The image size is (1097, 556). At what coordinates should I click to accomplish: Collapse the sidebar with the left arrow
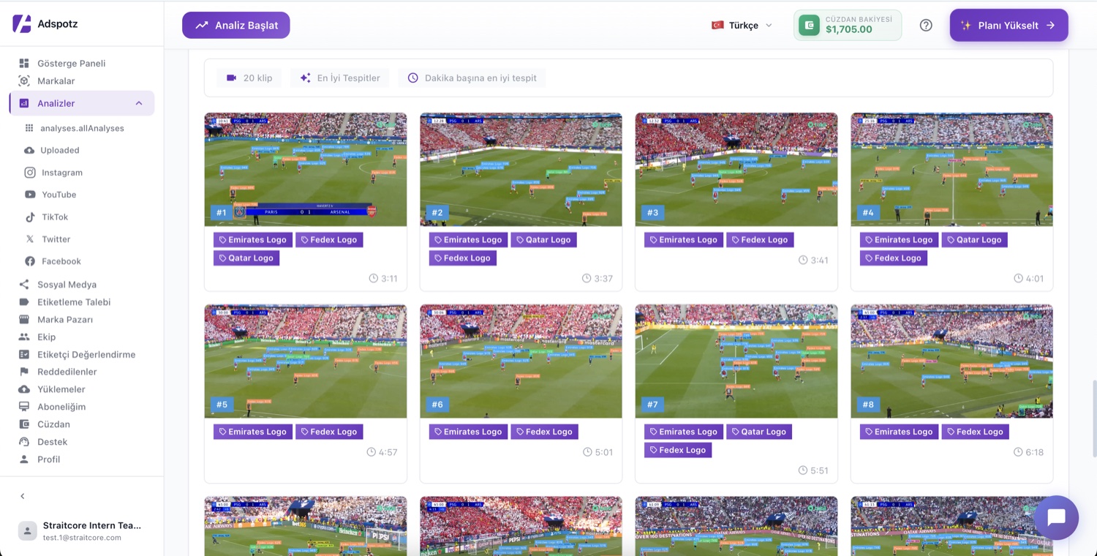[x=23, y=496]
